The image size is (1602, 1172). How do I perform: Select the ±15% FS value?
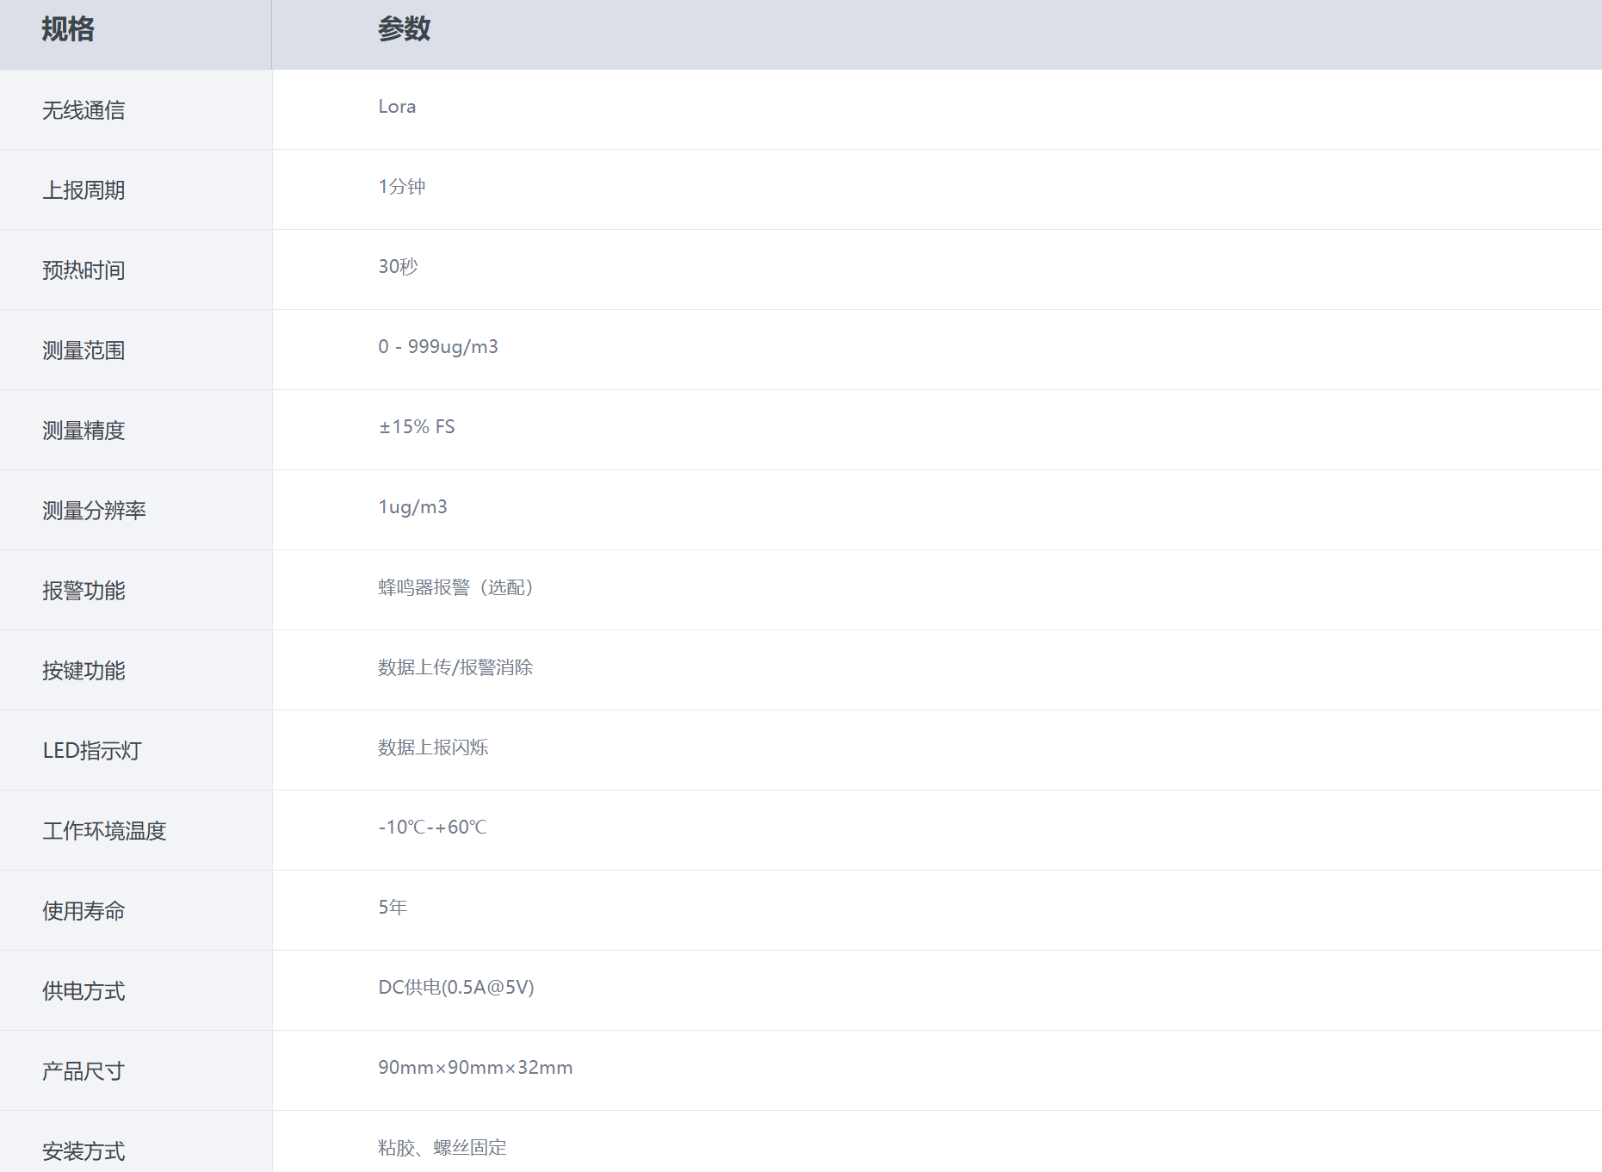[x=417, y=427]
